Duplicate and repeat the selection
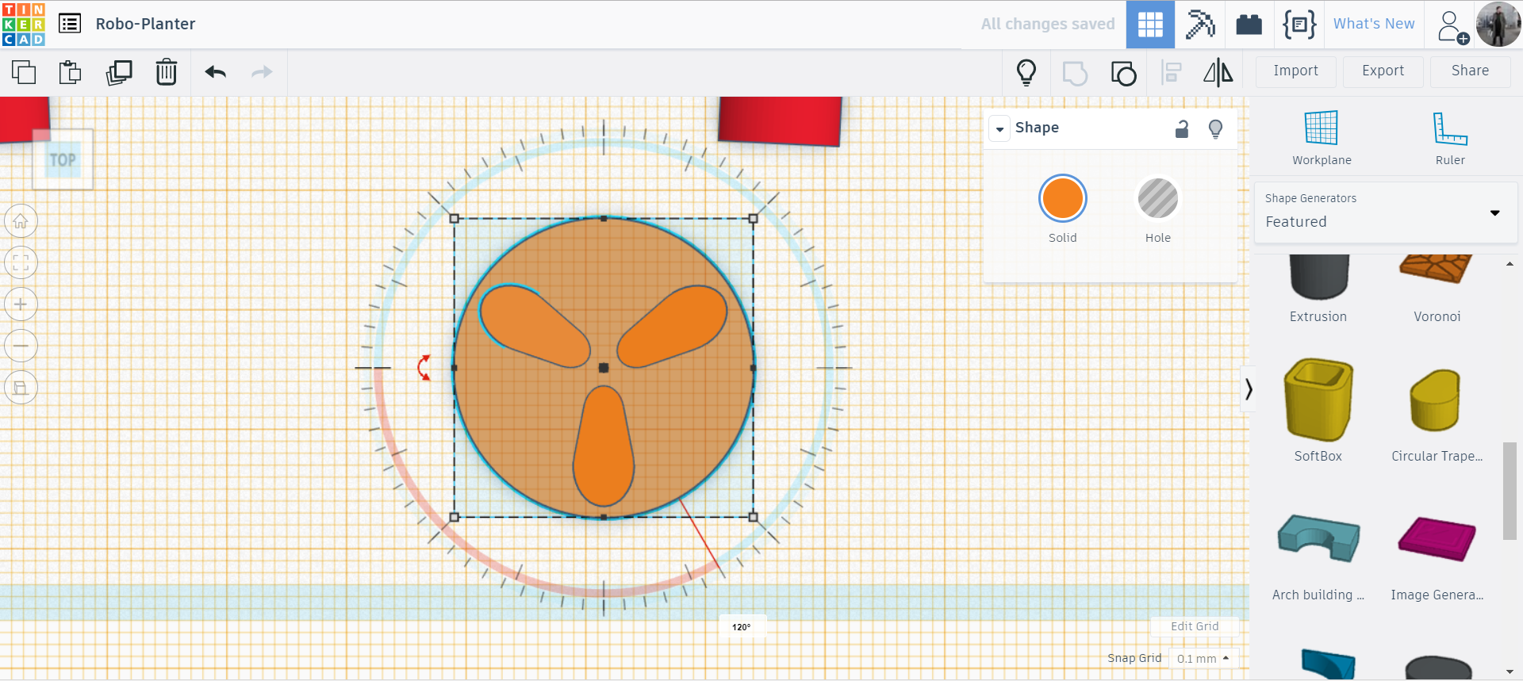 click(119, 72)
